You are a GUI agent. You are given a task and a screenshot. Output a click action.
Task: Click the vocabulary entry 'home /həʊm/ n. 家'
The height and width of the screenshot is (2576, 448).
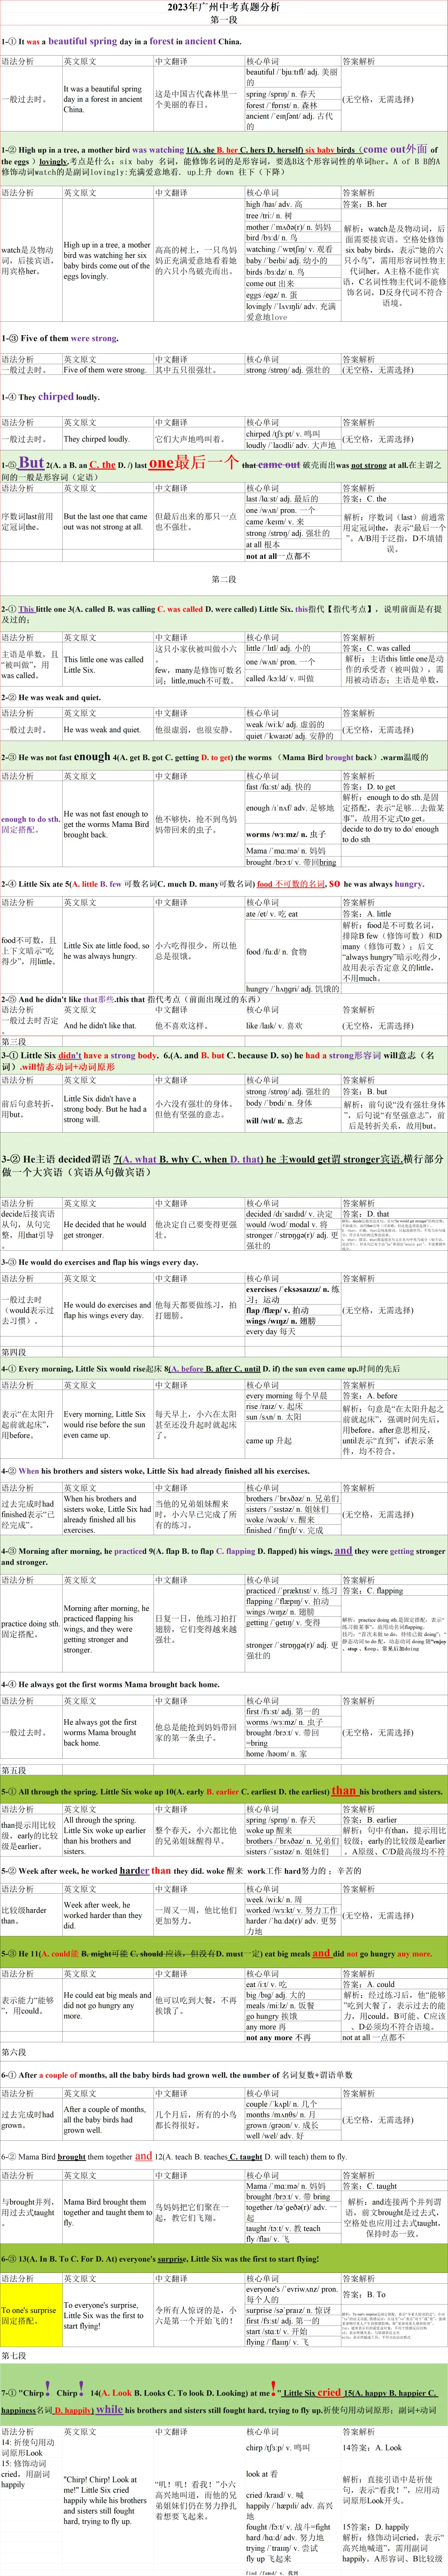pyautogui.click(x=276, y=1754)
